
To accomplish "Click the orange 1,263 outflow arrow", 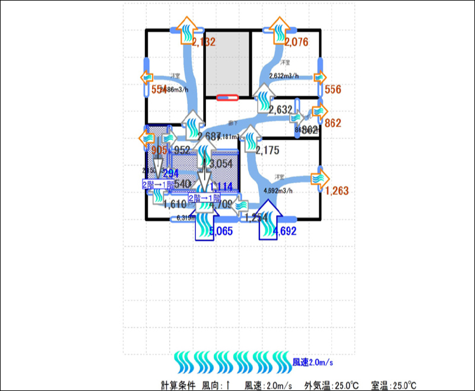I will [320, 179].
